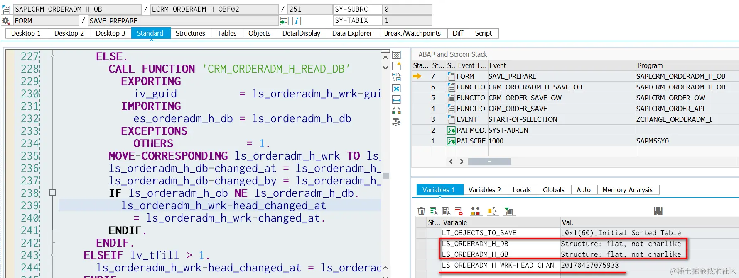Click the editor vertical scrollbar thumb

click(385, 176)
